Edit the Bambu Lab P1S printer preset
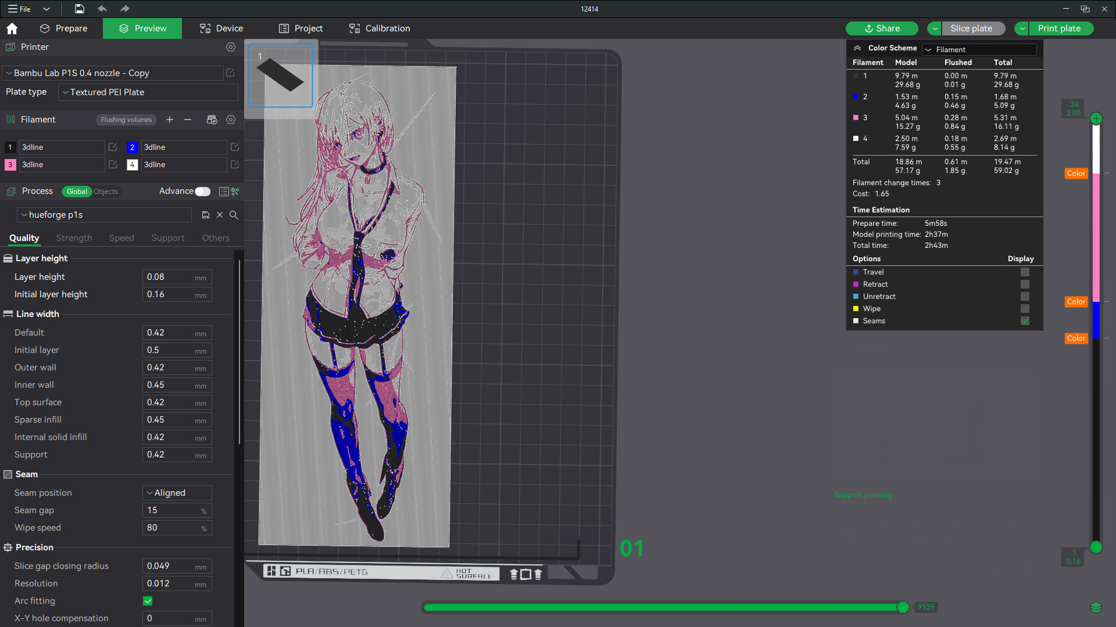 230,73
